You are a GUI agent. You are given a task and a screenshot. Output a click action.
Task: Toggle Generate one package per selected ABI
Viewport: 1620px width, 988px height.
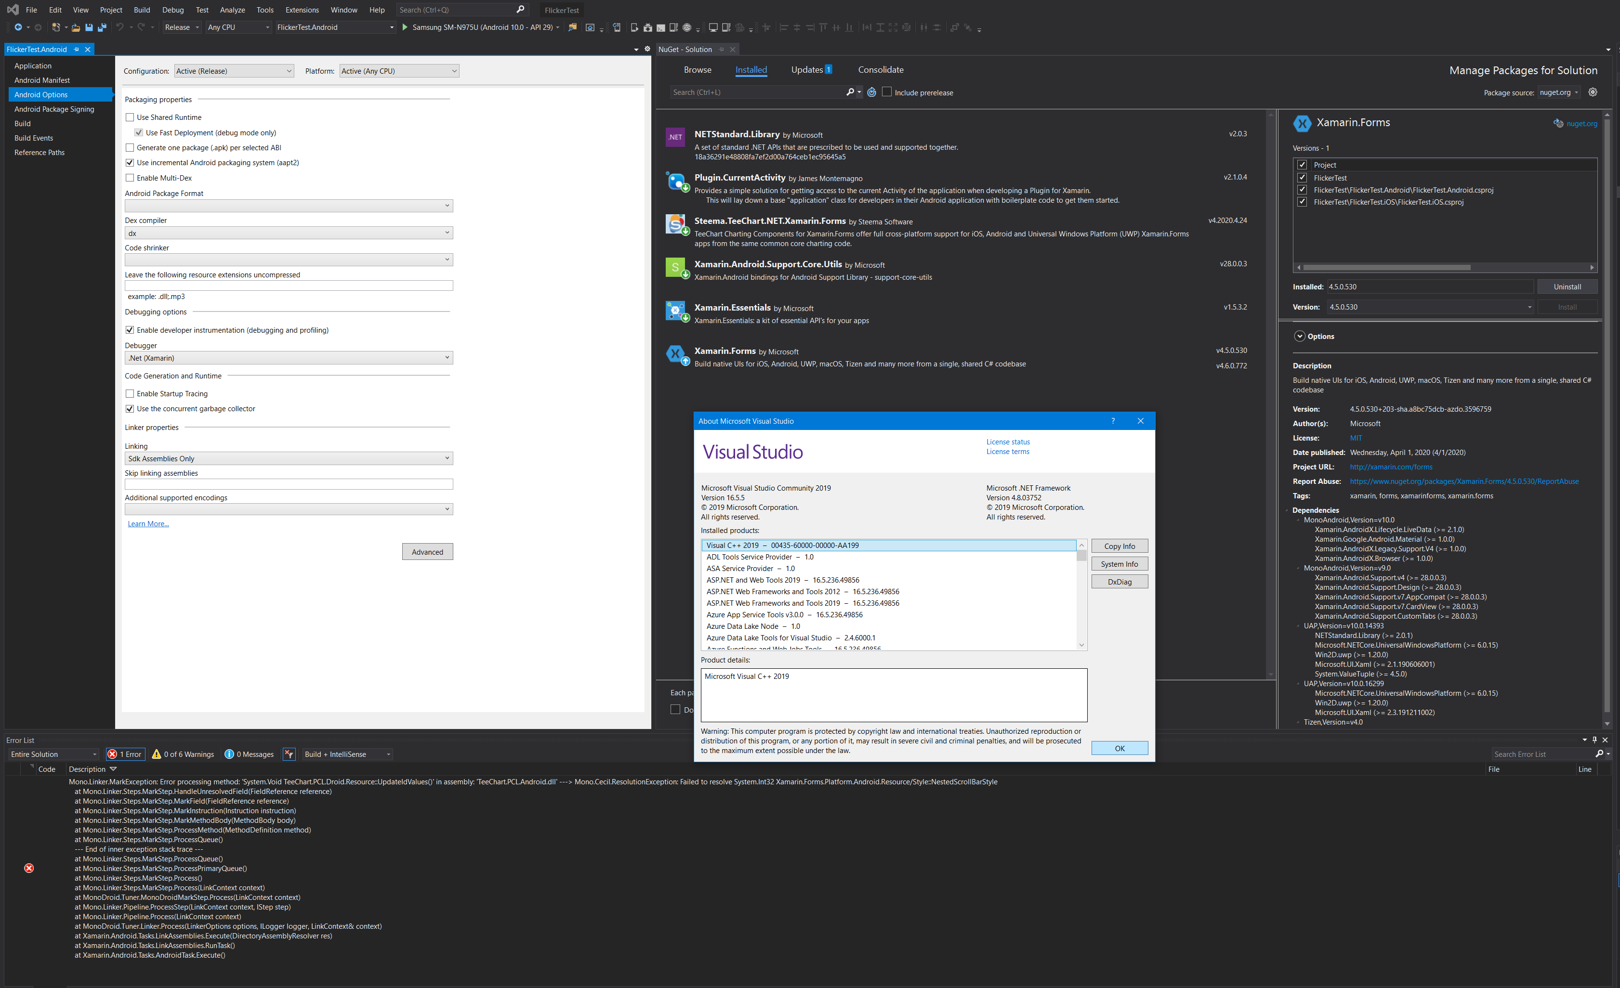coord(130,147)
